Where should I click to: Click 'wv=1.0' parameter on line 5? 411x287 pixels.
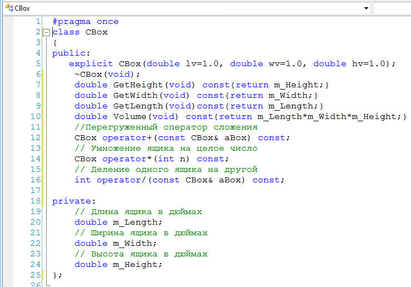tap(285, 64)
